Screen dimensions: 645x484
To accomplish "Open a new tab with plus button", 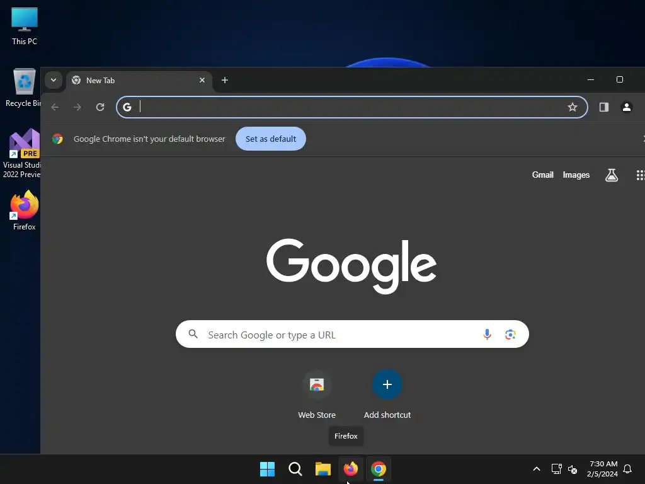I will pyautogui.click(x=225, y=80).
